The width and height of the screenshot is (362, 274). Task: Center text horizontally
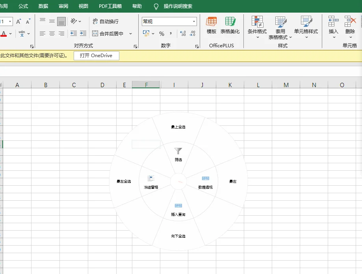click(52, 34)
